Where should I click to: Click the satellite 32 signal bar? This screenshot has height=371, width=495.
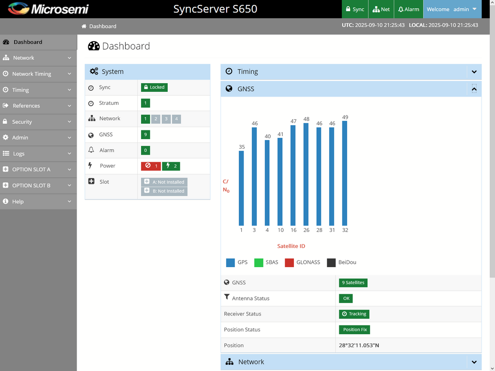tap(345, 173)
